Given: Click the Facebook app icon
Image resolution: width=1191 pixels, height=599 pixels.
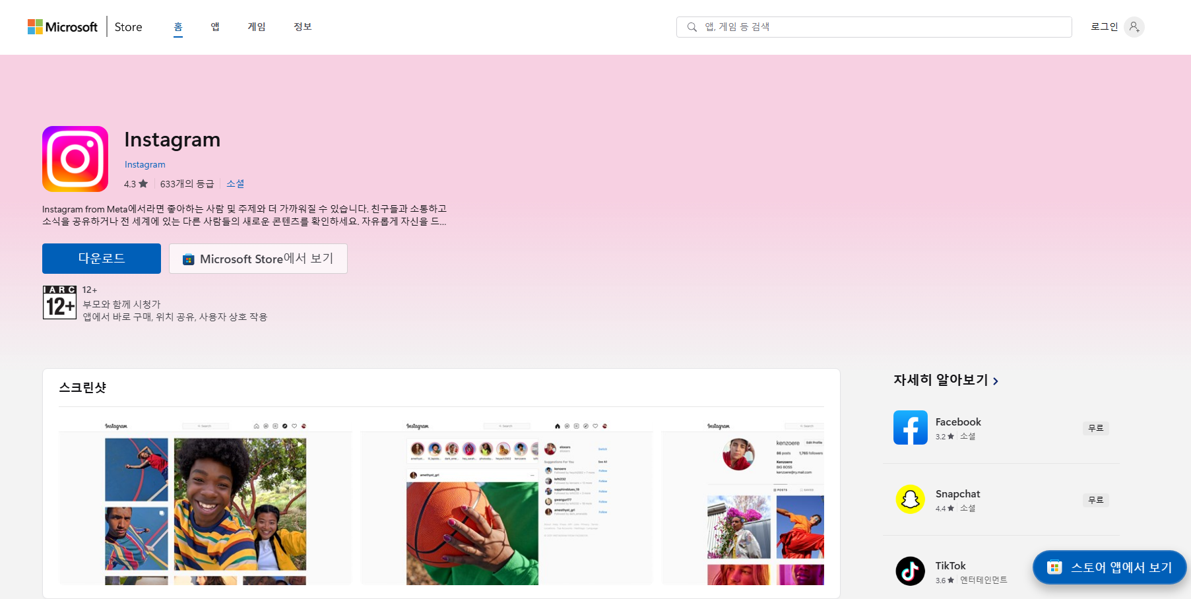Looking at the screenshot, I should click(x=911, y=427).
